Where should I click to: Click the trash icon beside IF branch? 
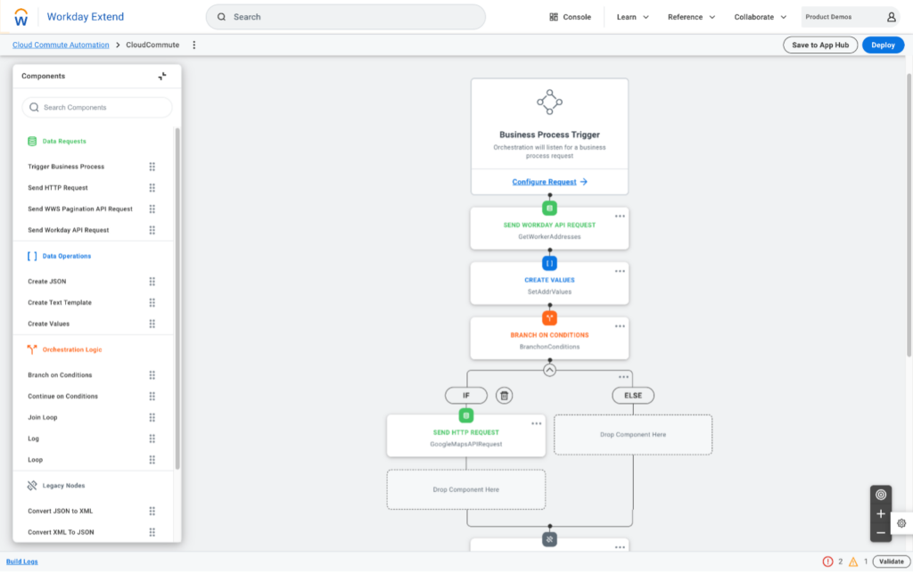(505, 396)
